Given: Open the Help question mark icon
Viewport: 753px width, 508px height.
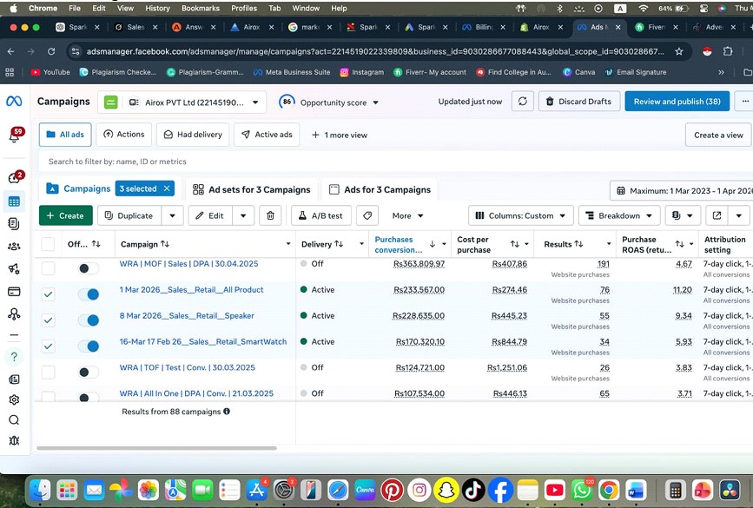Looking at the screenshot, I should click(x=14, y=357).
